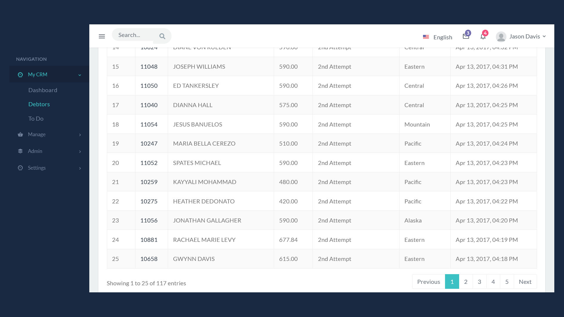
Task: Open the Dashboard menu item
Action: pos(43,90)
